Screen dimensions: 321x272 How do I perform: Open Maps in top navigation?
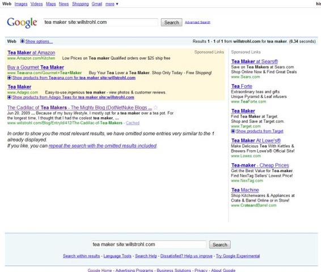coord(51,4)
